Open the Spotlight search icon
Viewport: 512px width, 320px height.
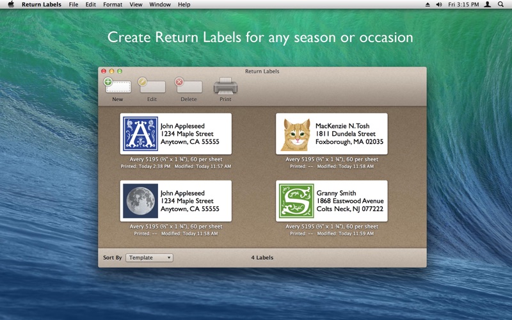500,4
